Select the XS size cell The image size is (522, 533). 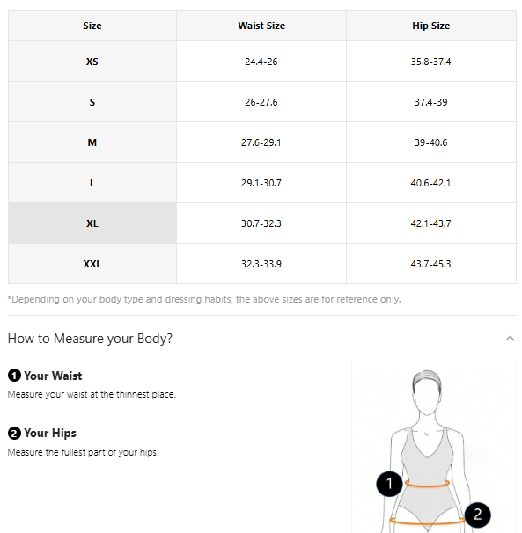(92, 62)
